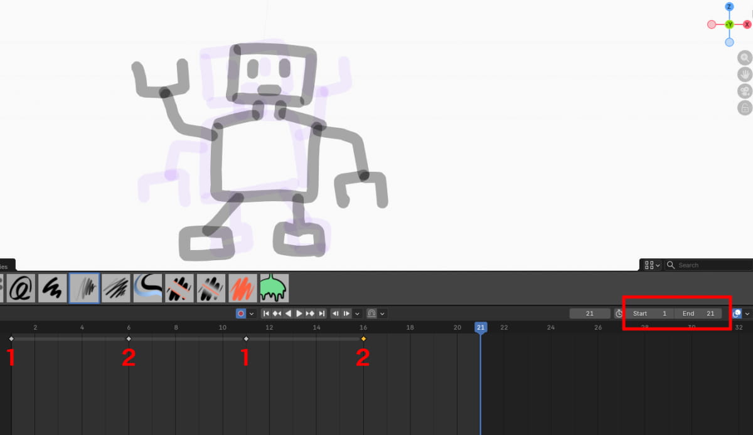Click the orange keyframe diamond at frame 16

[363, 338]
